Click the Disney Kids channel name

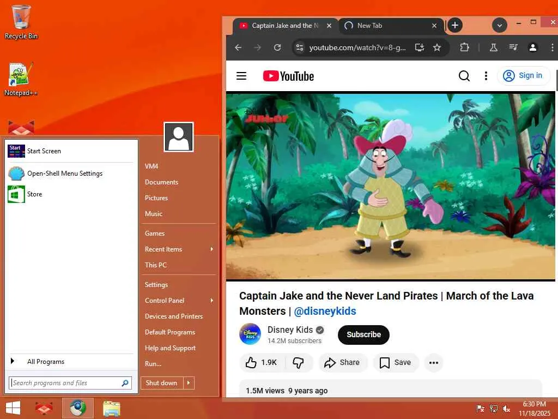point(290,330)
